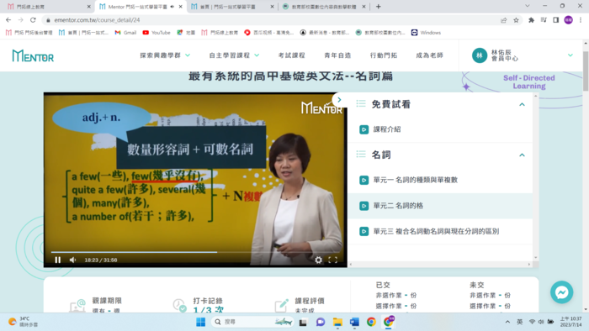
Task: Go to 考試課程 menu
Action: coord(291,55)
